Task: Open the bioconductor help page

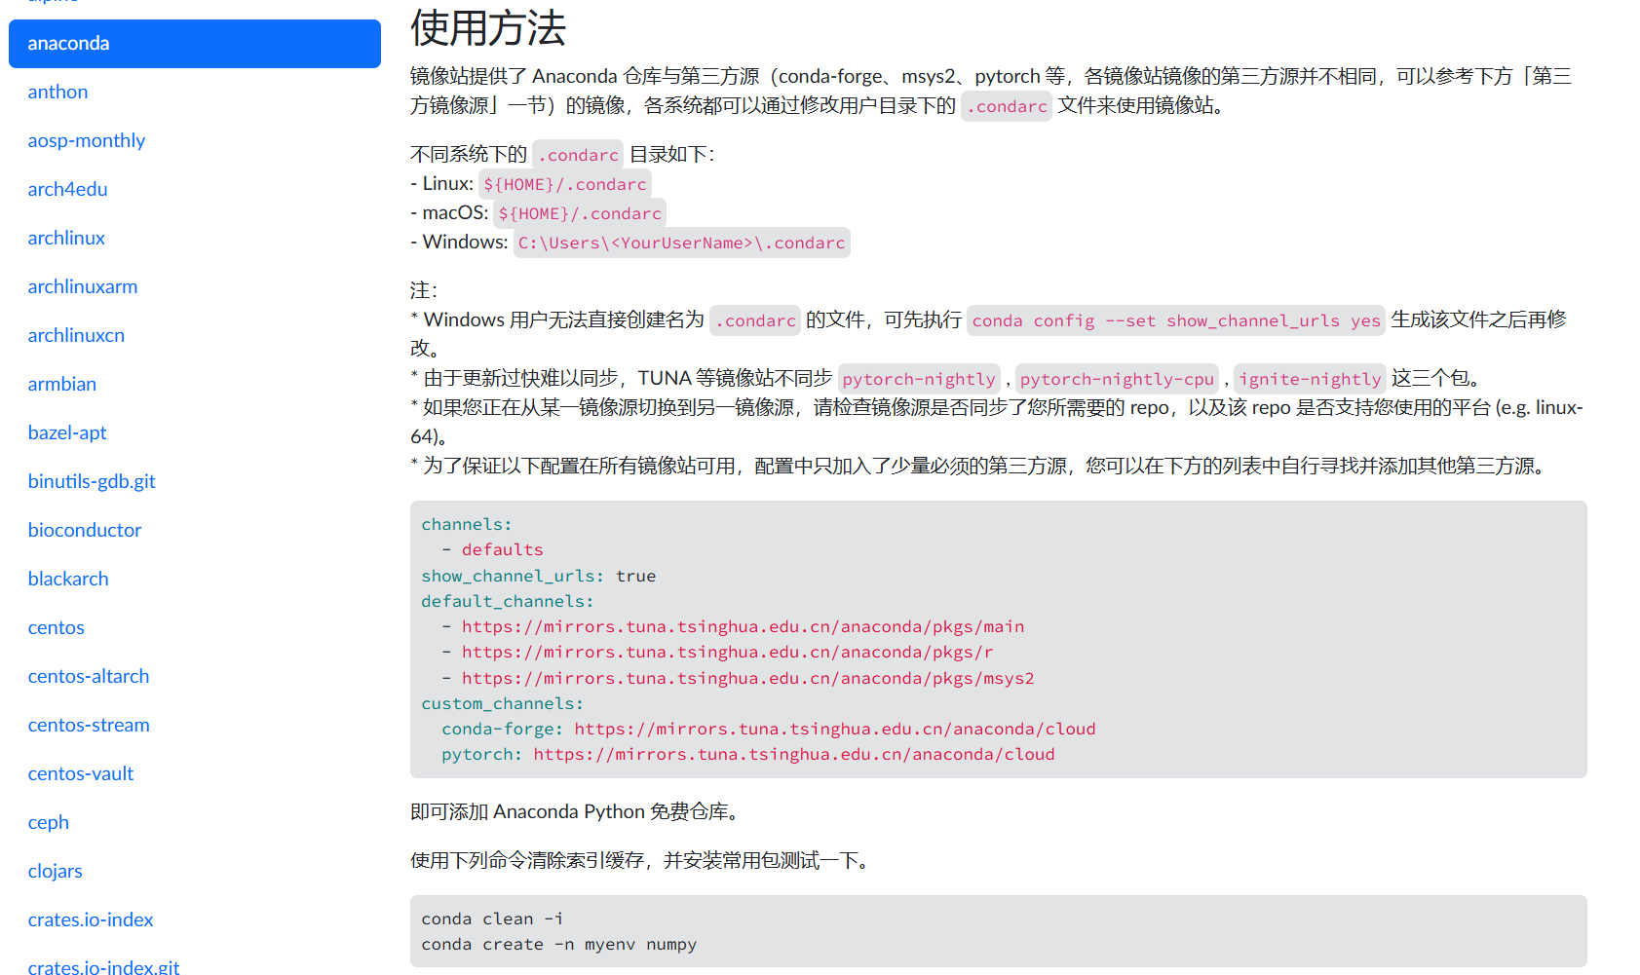Action: coord(85,531)
